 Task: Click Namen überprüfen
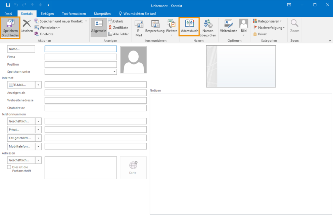[x=208, y=28]
